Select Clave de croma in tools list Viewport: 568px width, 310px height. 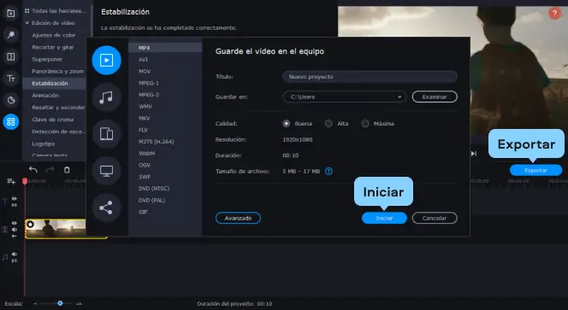coord(53,120)
